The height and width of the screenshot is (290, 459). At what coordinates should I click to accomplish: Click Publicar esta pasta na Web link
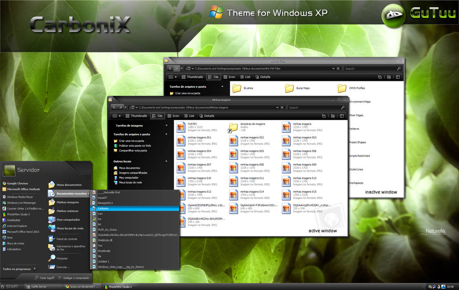[x=132, y=145]
